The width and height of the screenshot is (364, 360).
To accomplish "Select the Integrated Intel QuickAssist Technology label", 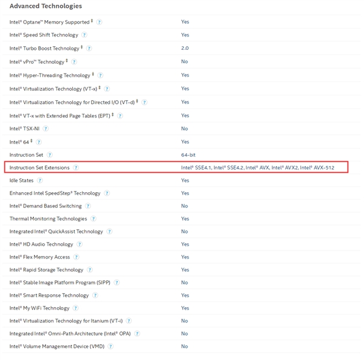I will (x=56, y=232).
